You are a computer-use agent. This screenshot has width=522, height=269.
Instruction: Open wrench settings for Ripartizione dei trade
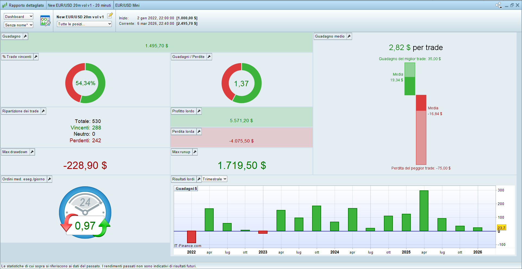click(43, 111)
